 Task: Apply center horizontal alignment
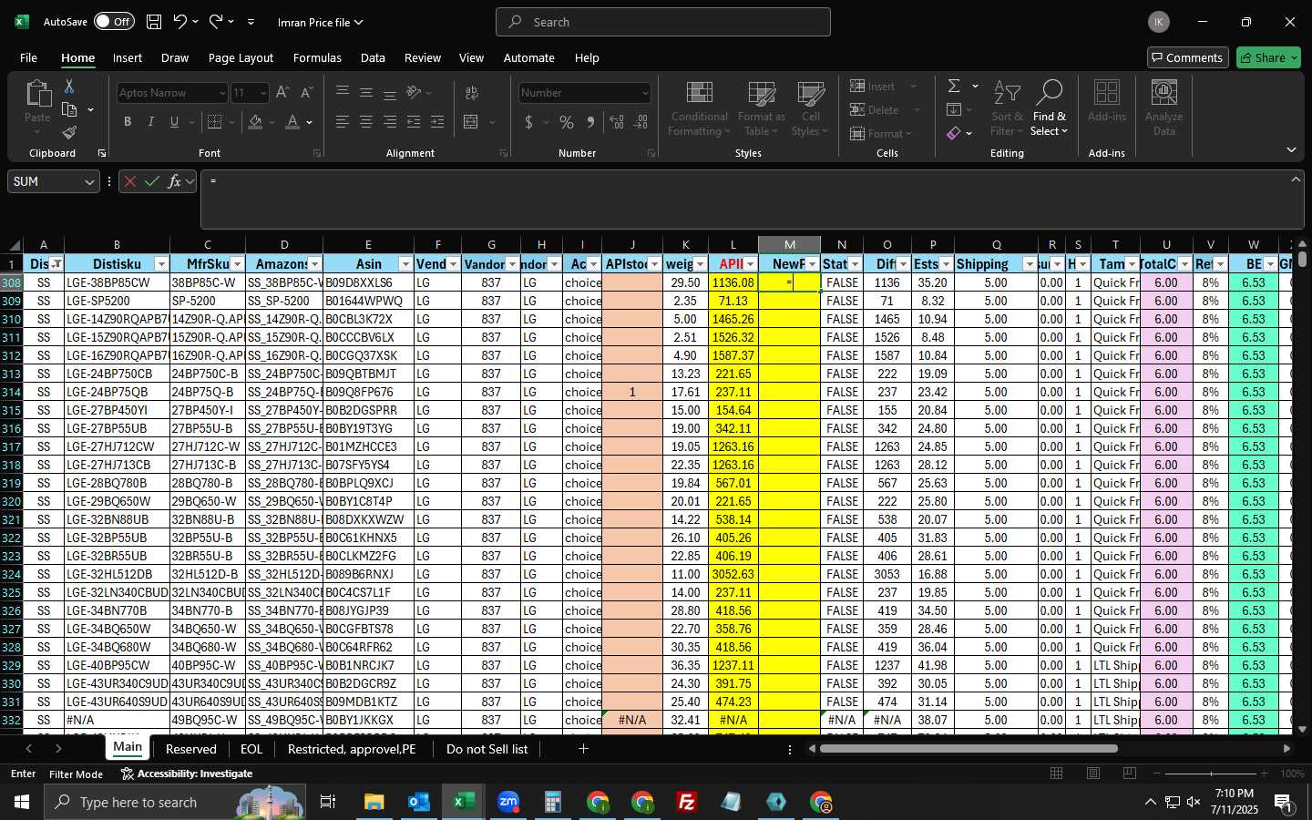(366, 122)
